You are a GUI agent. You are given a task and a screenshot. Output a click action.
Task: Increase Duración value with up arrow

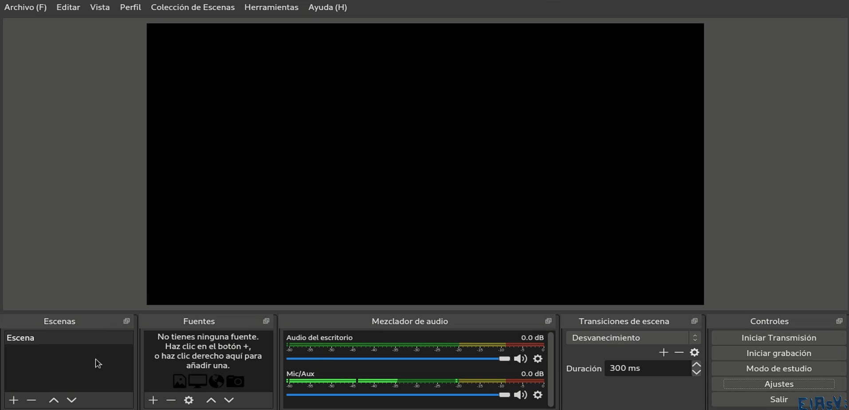point(696,365)
